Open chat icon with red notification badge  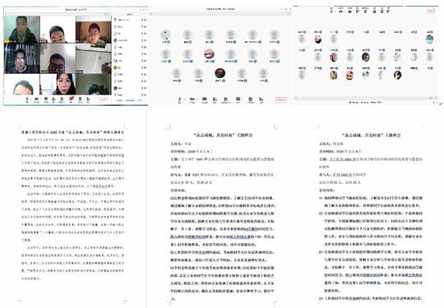(72, 99)
